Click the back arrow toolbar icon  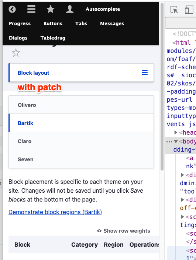click(12, 9)
